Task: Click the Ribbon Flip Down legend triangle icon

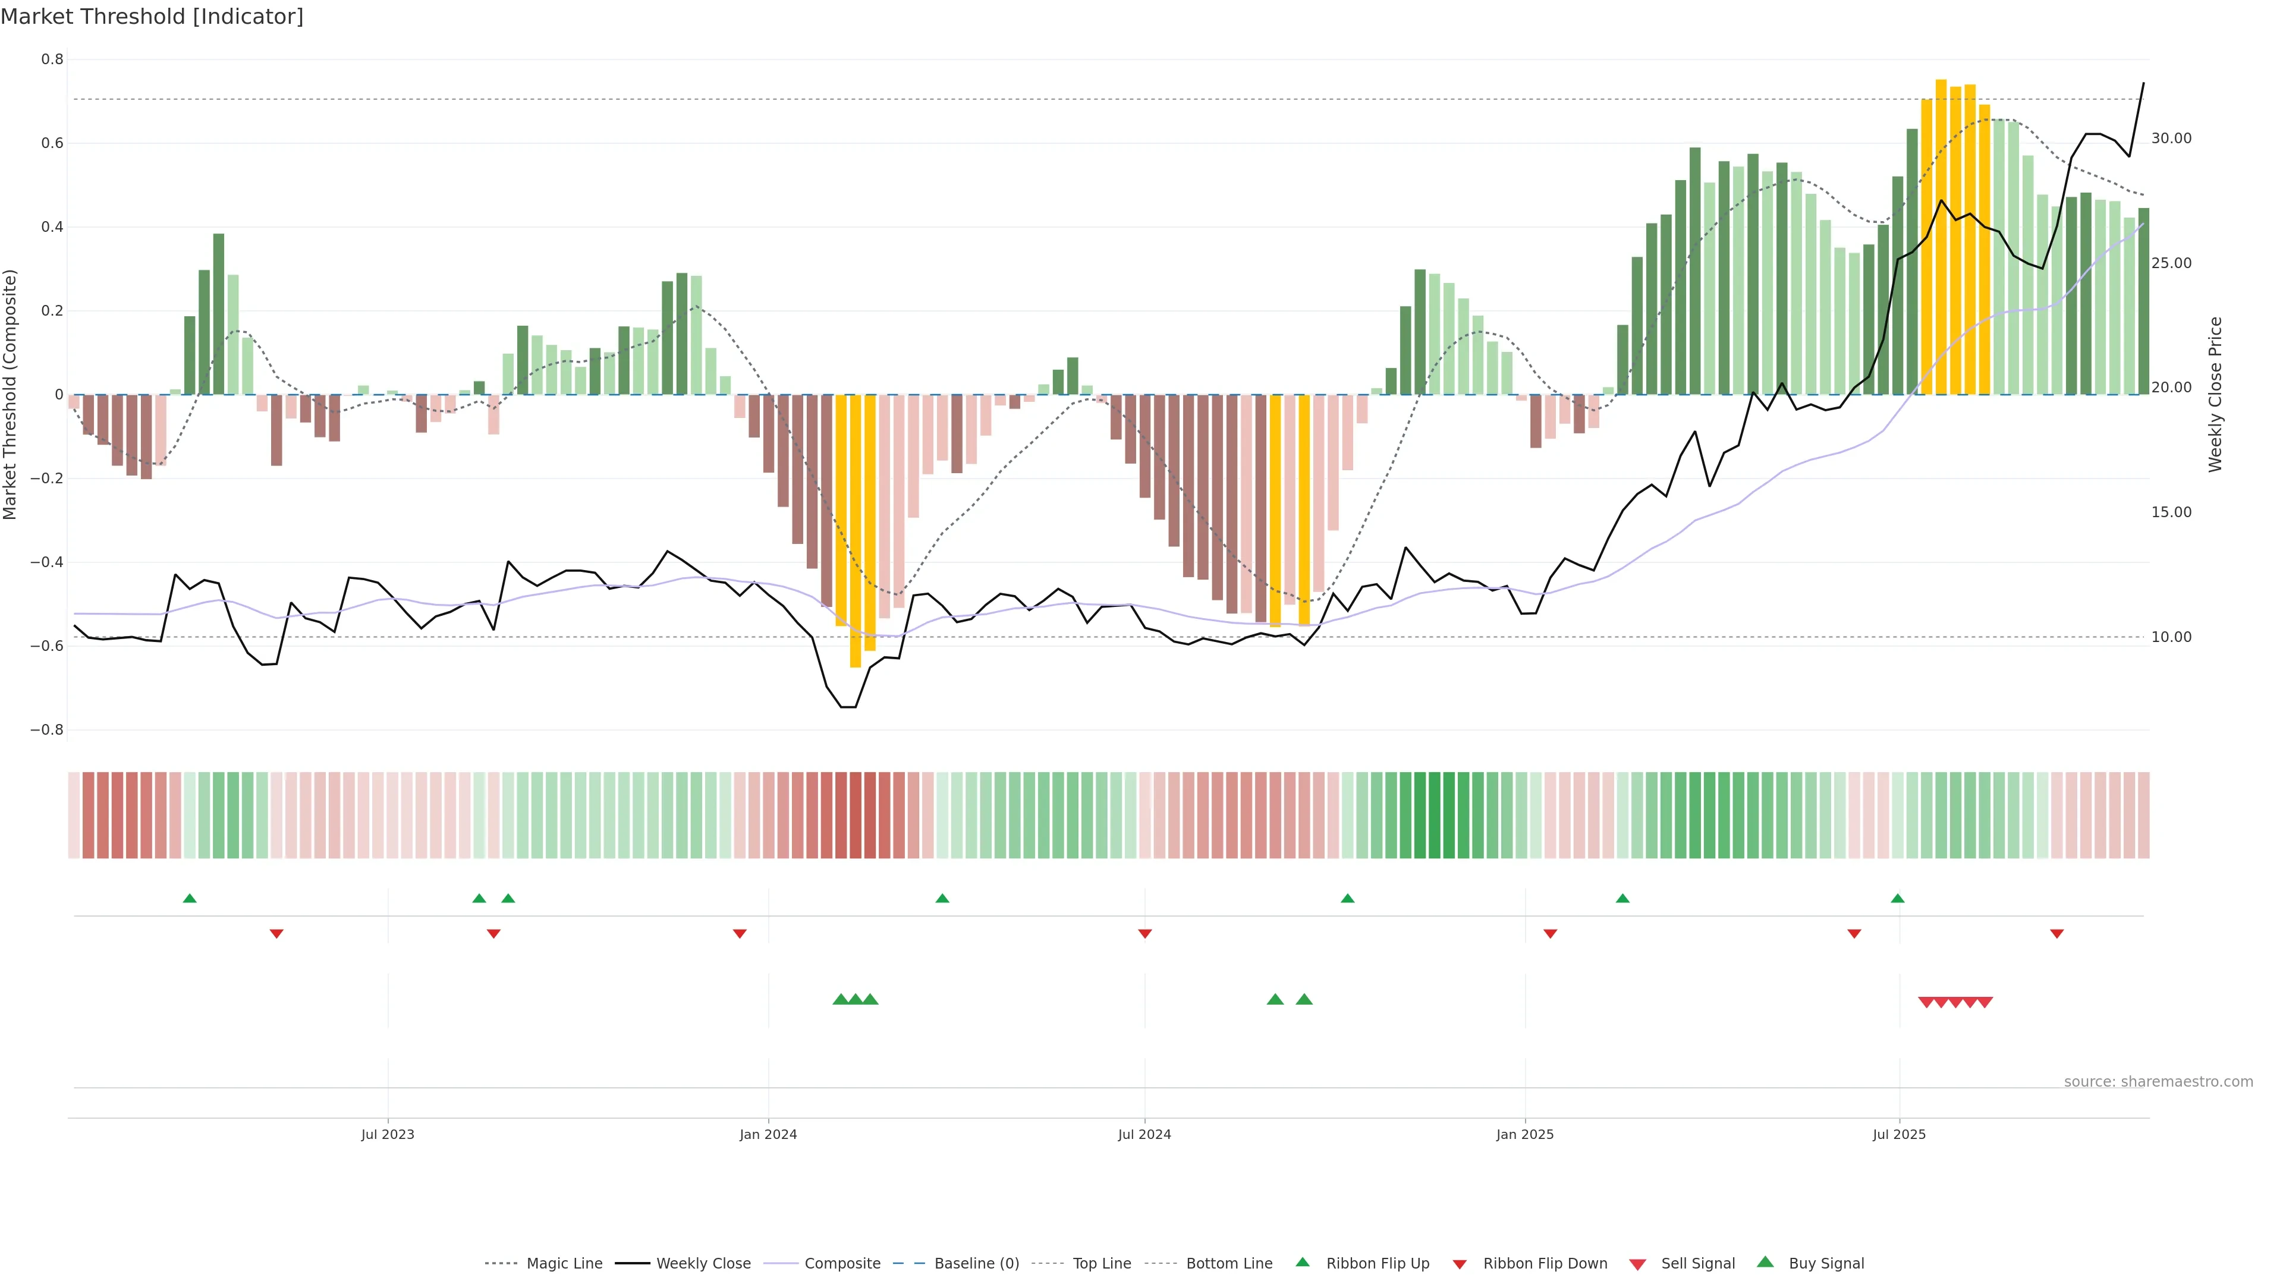Action: point(1459,1264)
